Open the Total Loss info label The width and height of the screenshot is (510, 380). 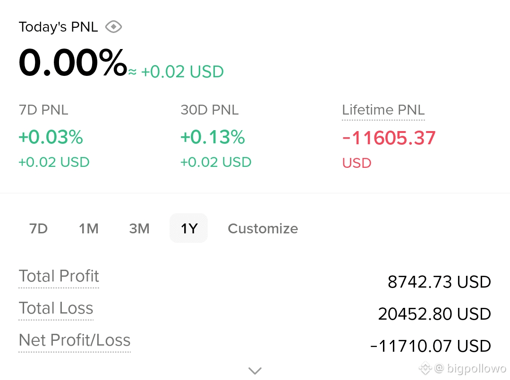click(x=56, y=308)
